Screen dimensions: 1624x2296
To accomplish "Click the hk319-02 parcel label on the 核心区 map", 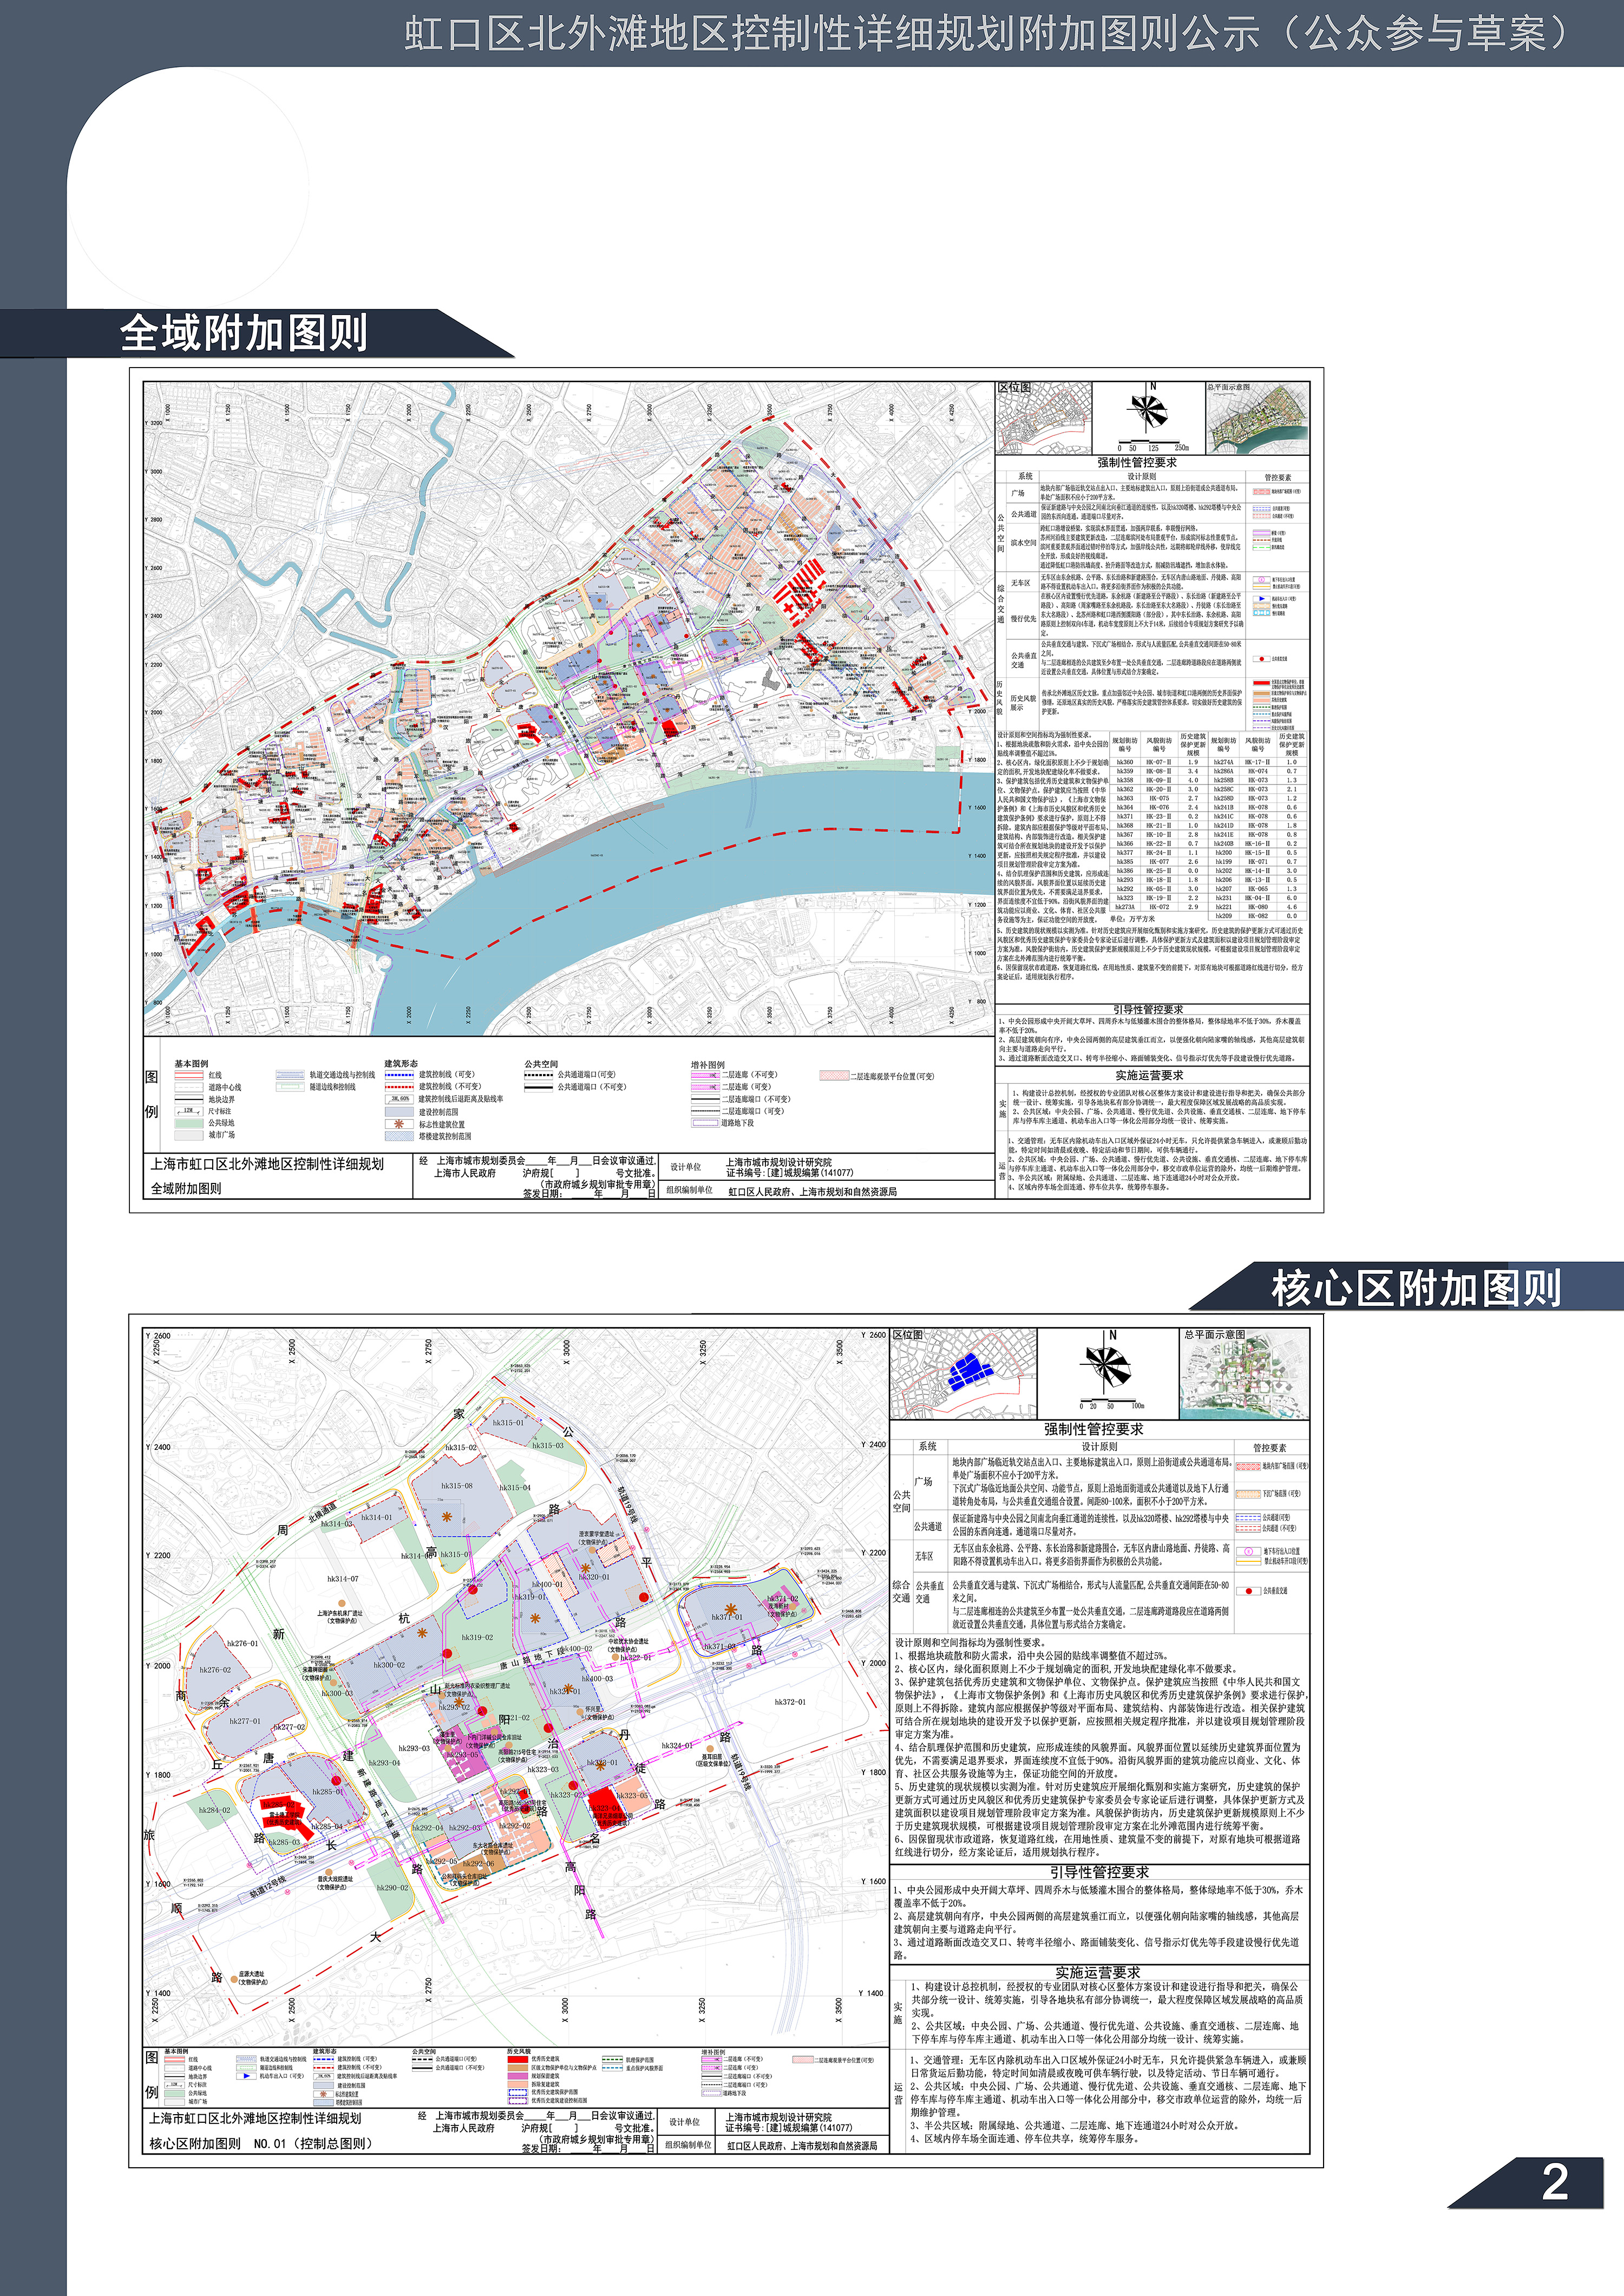I will point(477,1638).
